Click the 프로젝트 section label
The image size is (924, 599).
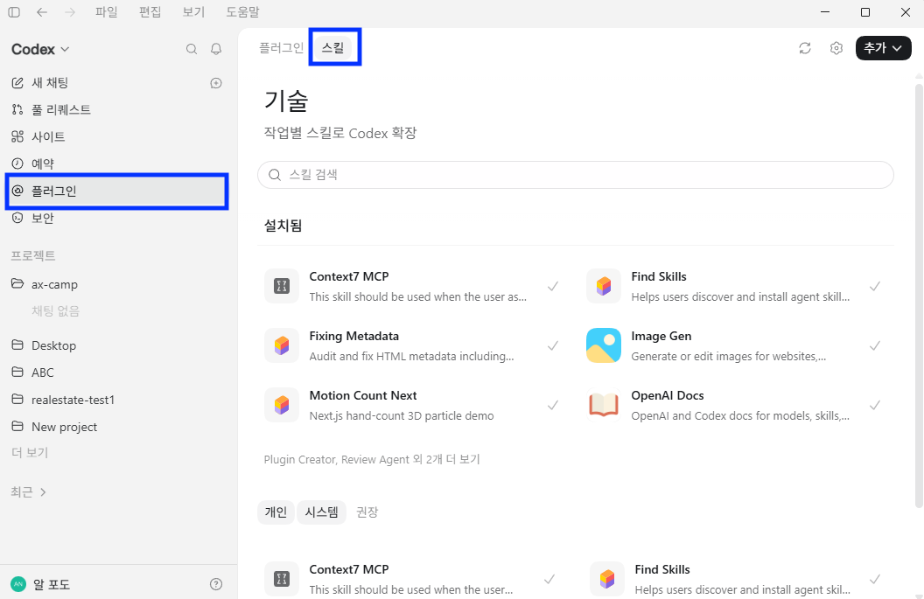click(33, 255)
